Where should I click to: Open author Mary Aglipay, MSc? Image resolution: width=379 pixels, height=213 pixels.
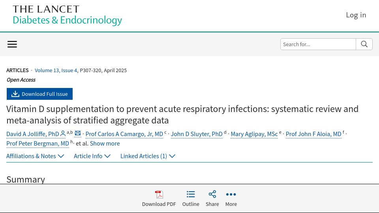click(x=254, y=134)
